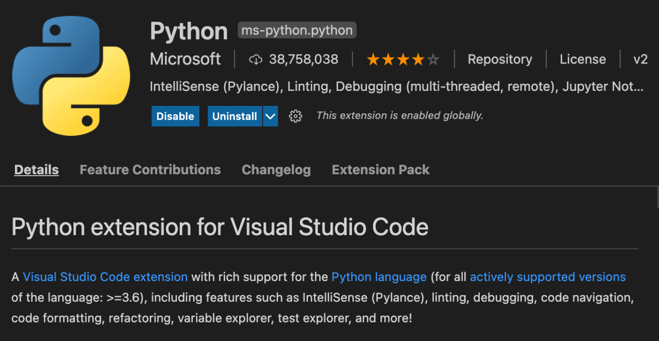Click the orange star rating
The width and height of the screenshot is (659, 341).
402,60
